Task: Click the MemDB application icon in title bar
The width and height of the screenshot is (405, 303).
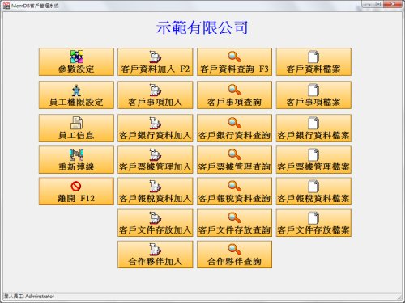Action: tap(6, 6)
